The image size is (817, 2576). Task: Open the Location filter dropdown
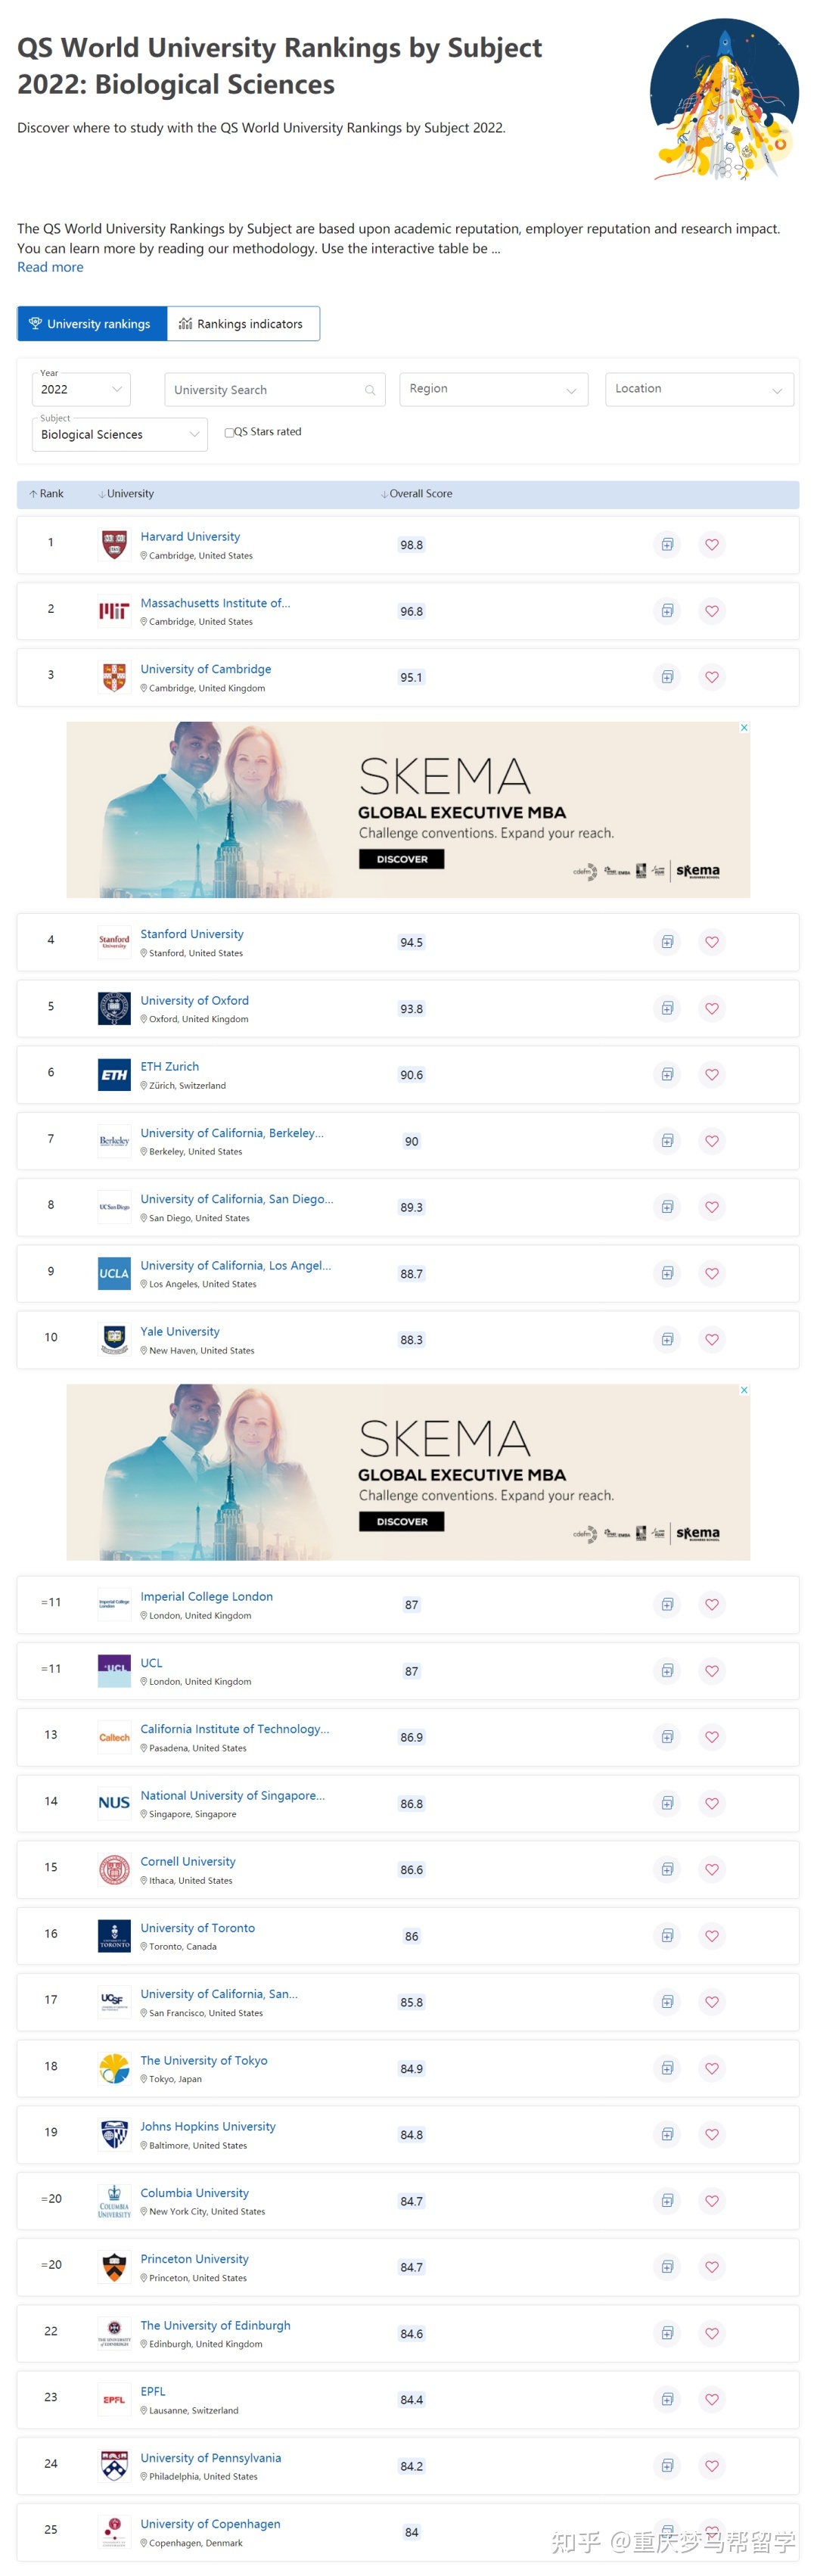pyautogui.click(x=698, y=390)
